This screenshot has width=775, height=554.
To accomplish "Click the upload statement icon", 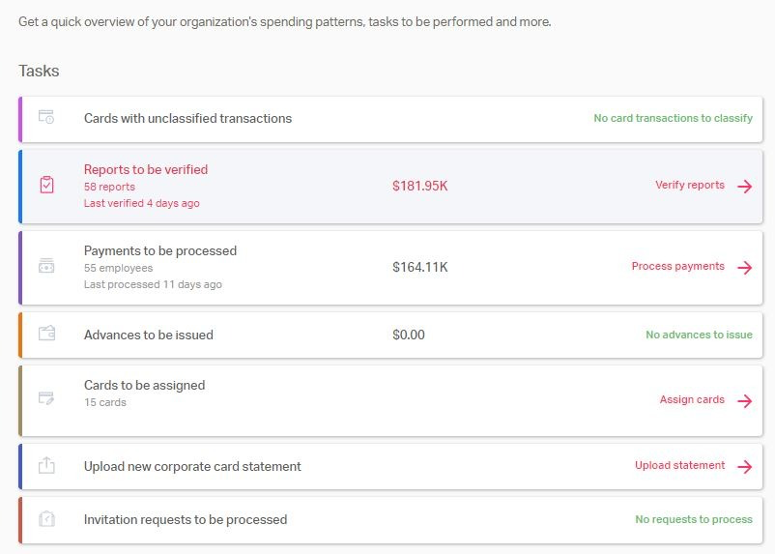I will [46, 465].
